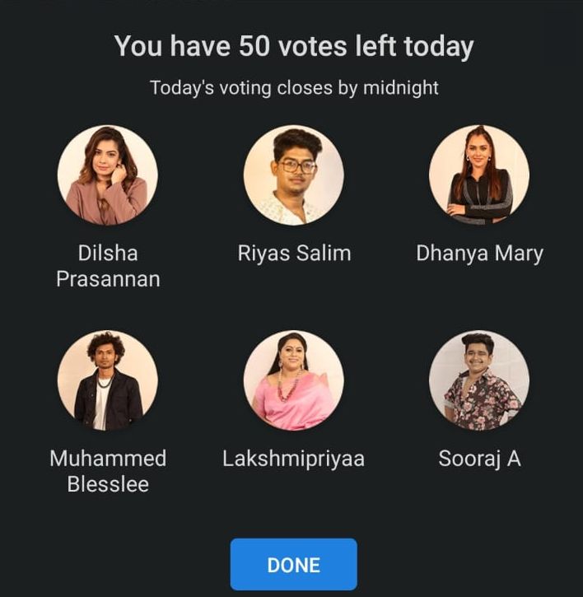Tap the contestant with crossed arms in a striped top

(479, 175)
